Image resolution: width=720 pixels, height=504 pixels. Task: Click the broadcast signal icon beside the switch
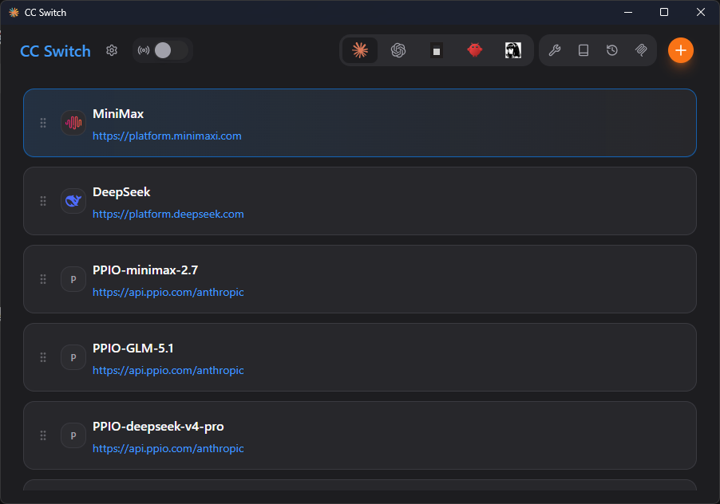(x=143, y=50)
